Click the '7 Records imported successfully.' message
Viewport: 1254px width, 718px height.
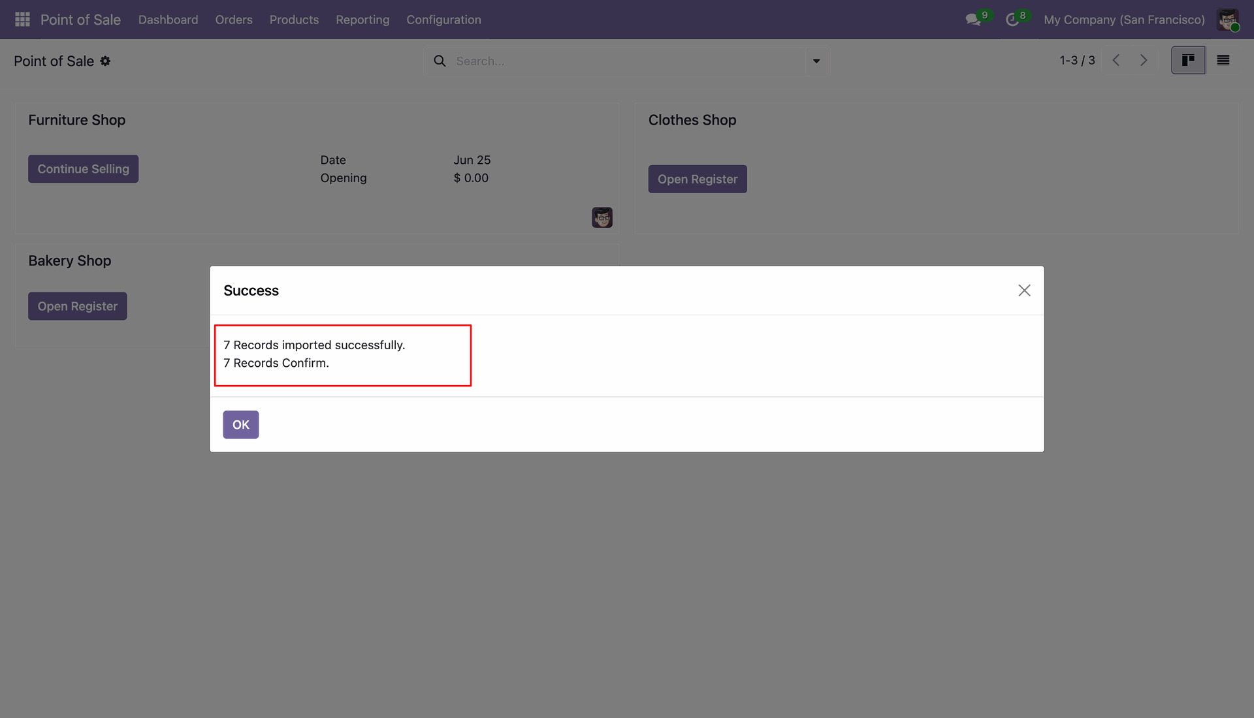(x=314, y=345)
